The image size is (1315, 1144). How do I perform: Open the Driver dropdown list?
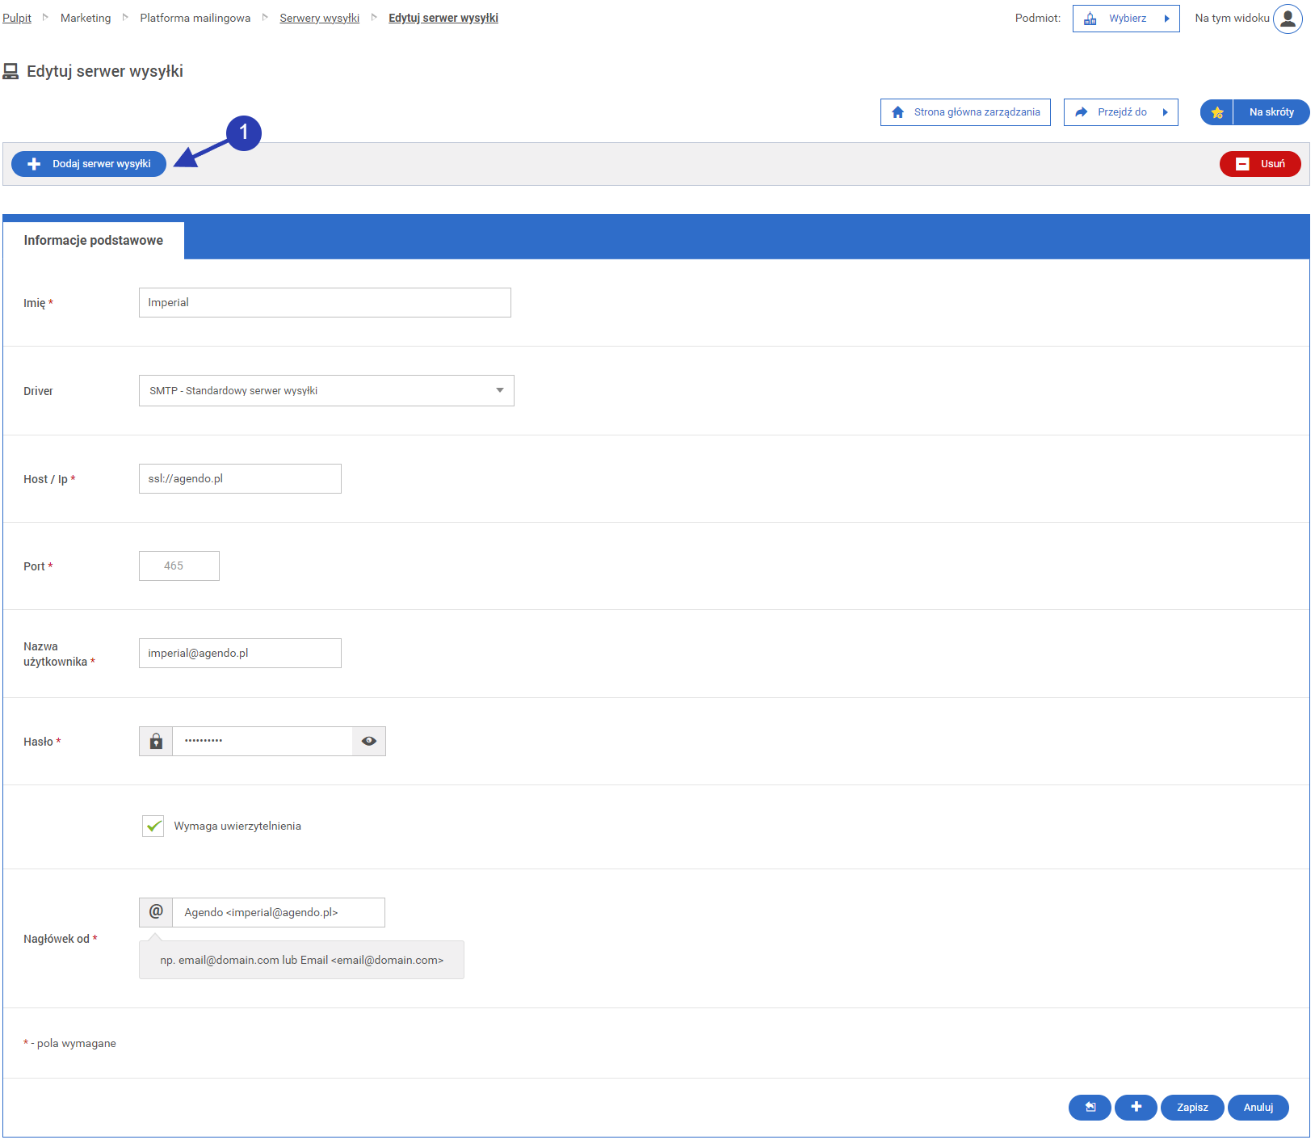click(326, 390)
